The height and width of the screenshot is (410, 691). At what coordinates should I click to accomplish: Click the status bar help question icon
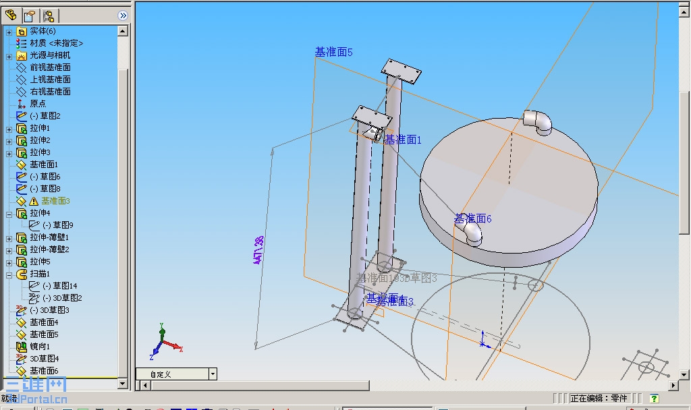pos(655,399)
